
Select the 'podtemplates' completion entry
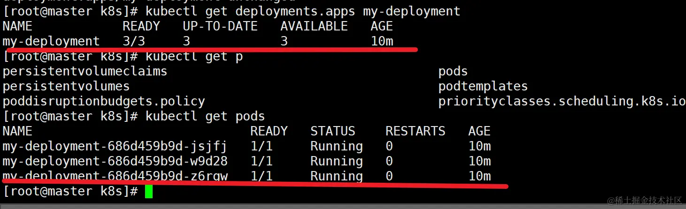coord(483,86)
